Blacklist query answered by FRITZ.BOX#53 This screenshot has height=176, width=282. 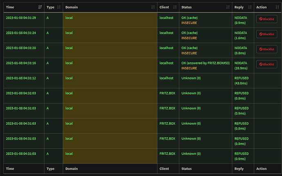[x=266, y=64]
